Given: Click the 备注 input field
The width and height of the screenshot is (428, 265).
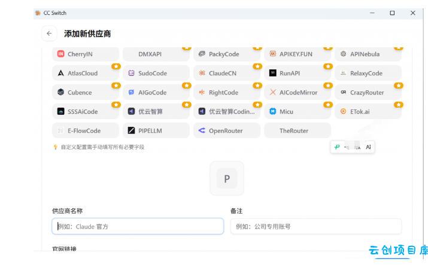Looking at the screenshot, I should tap(316, 226).
